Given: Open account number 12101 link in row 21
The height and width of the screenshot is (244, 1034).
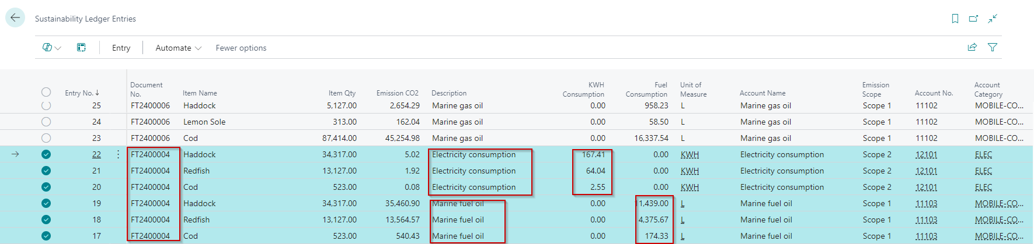Looking at the screenshot, I should [926, 171].
